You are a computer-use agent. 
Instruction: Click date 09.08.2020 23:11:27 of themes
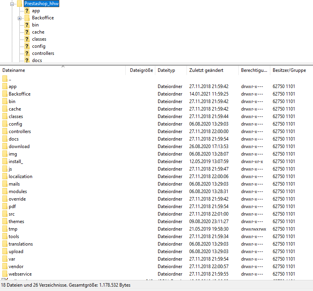209,222
